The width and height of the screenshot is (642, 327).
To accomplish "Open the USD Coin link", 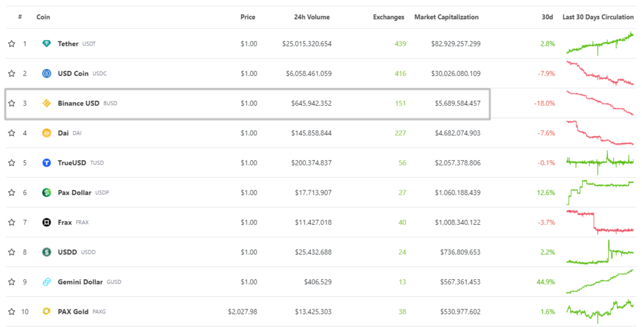I will pyautogui.click(x=73, y=74).
